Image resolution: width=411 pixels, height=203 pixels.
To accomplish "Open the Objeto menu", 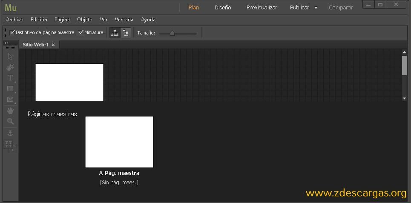I will click(85, 20).
